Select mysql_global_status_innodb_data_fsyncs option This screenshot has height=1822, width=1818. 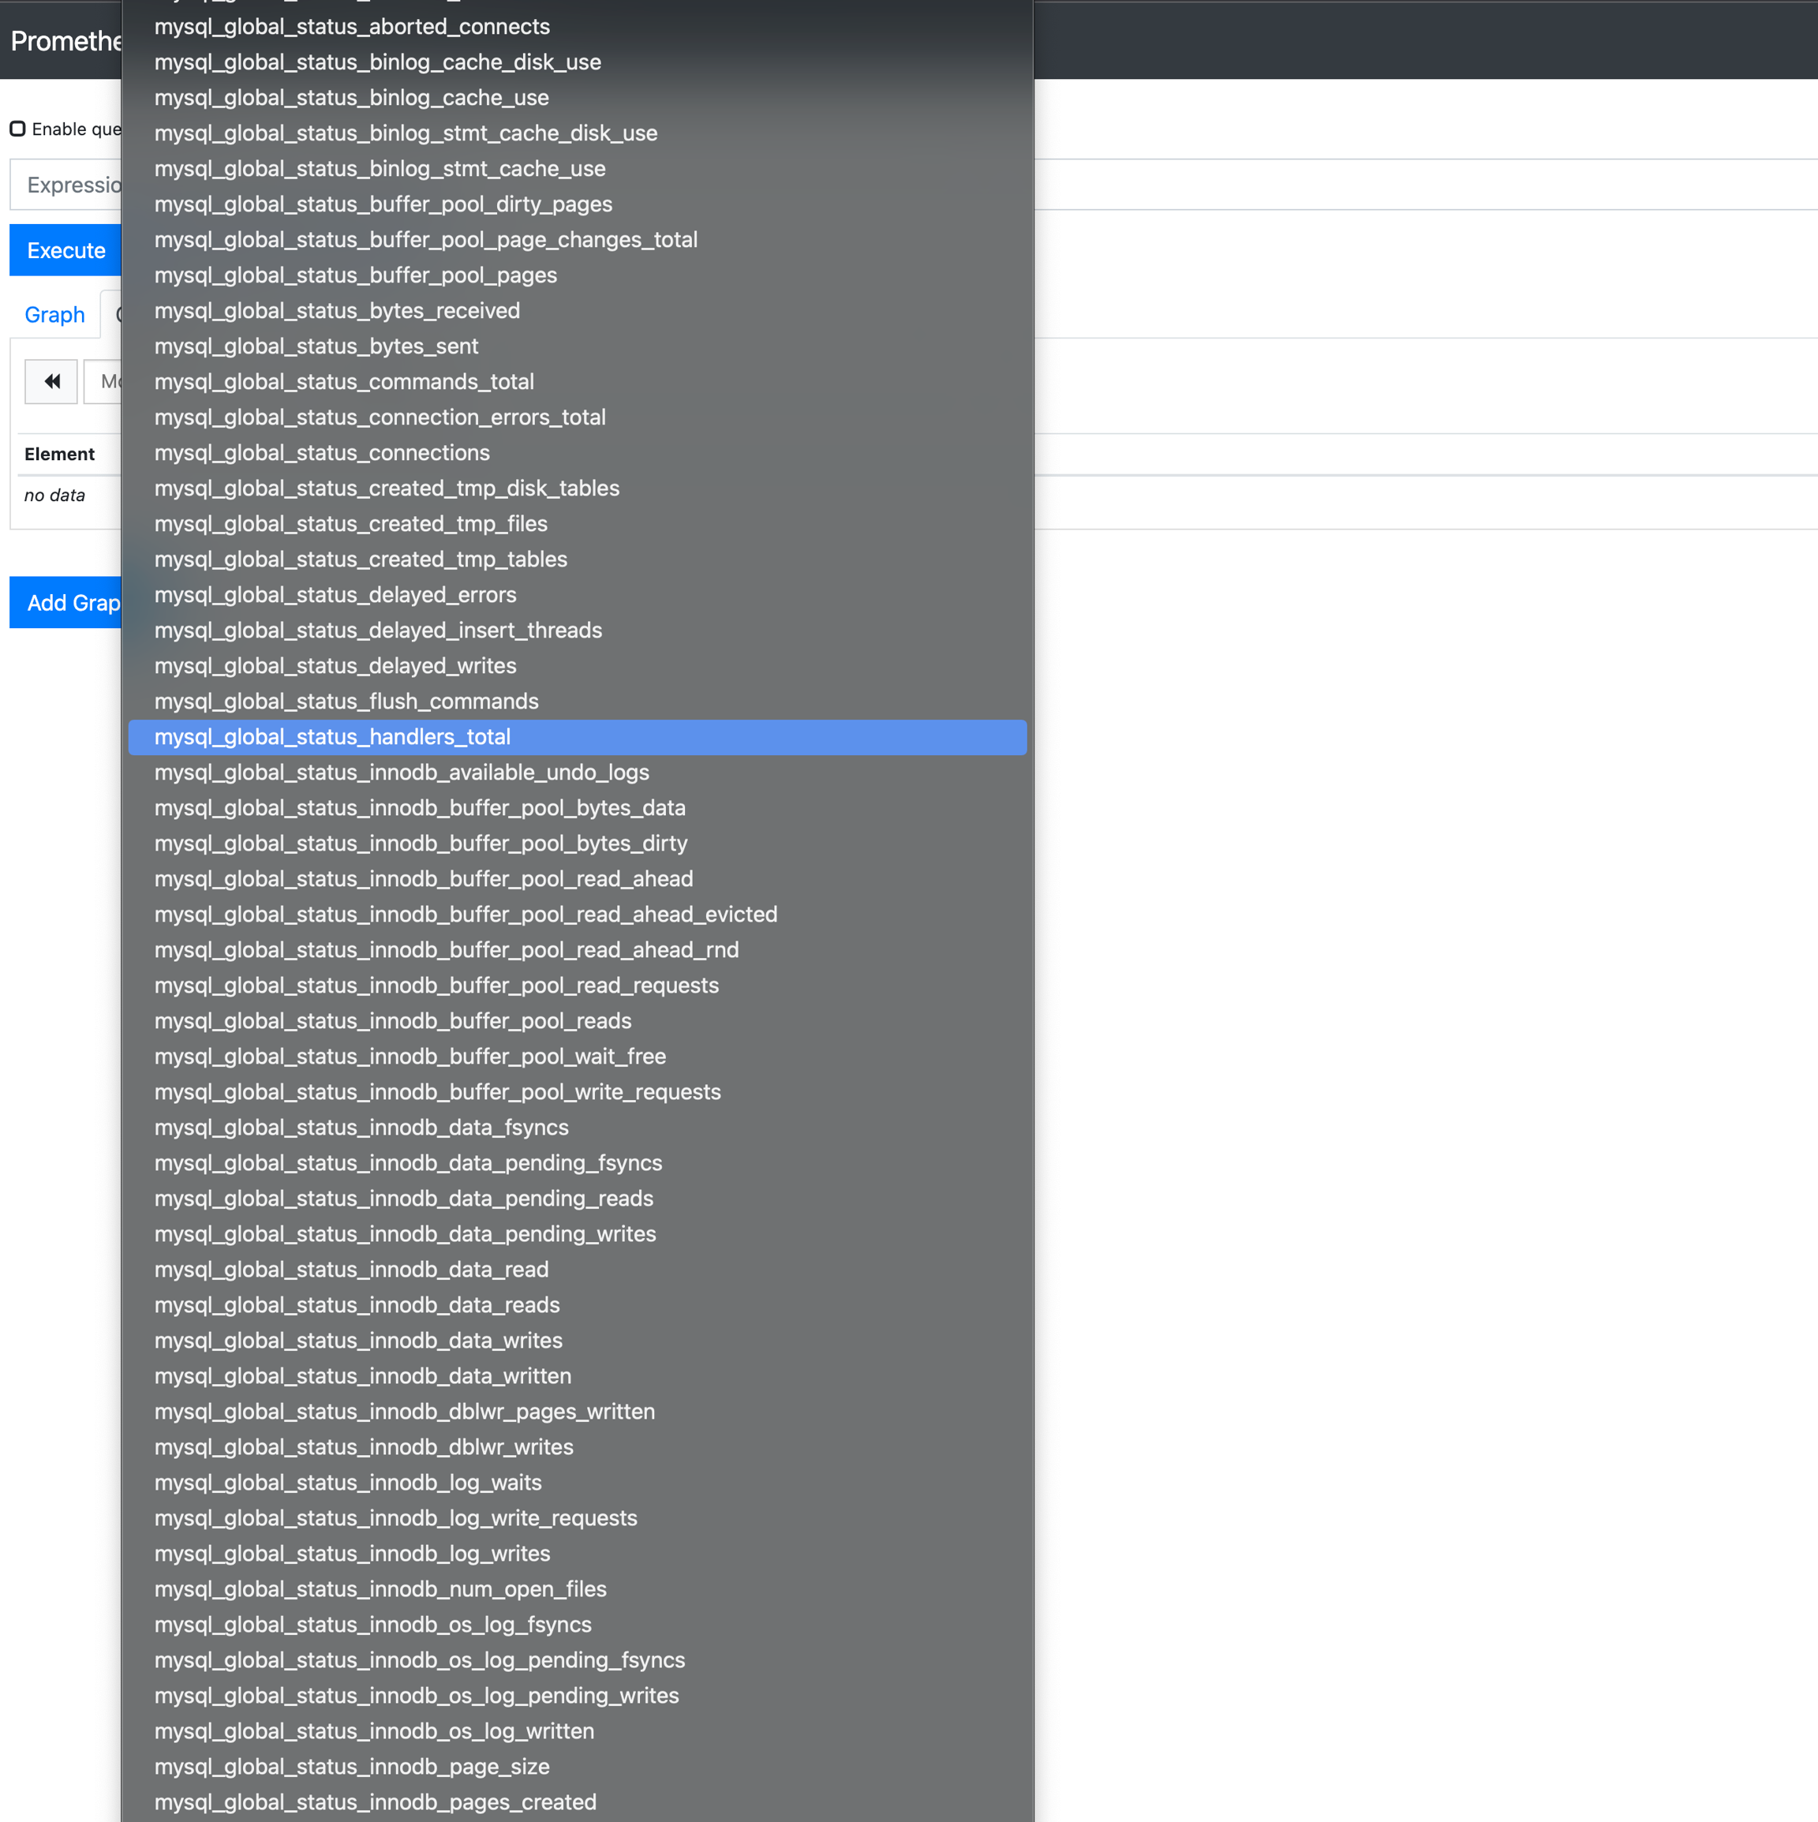click(361, 1127)
